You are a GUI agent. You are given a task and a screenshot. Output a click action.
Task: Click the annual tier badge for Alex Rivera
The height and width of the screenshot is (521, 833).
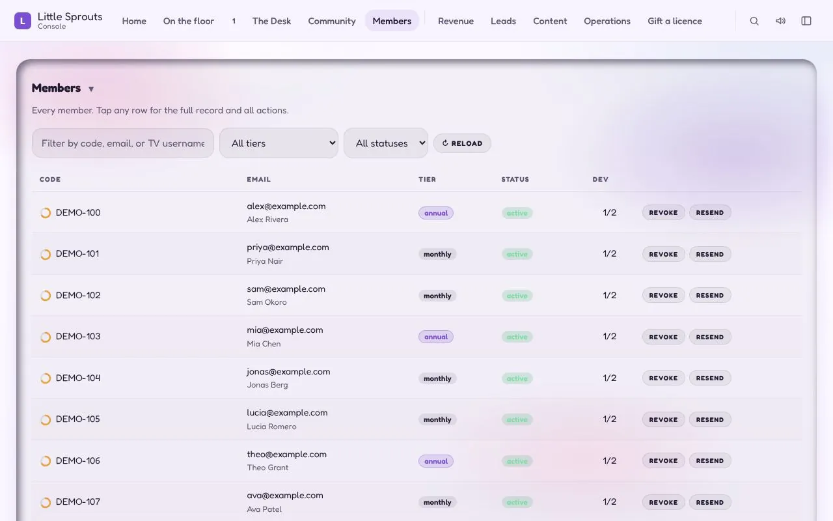pyautogui.click(x=436, y=213)
